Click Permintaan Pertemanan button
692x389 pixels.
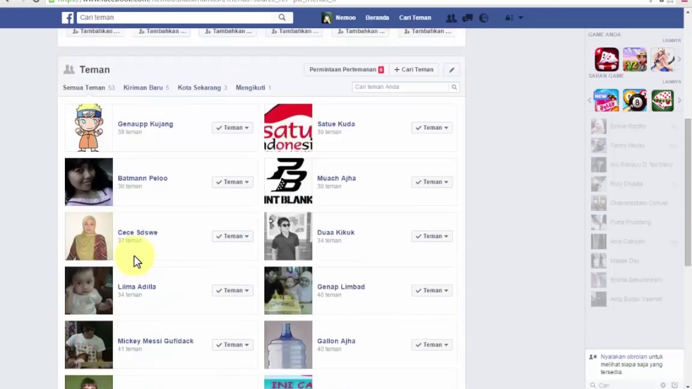[347, 70]
